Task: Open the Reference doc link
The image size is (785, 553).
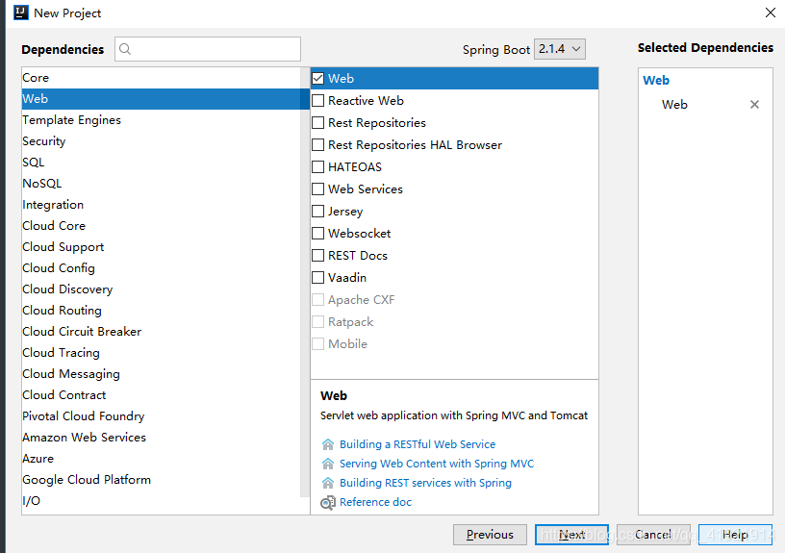Action: tap(375, 502)
